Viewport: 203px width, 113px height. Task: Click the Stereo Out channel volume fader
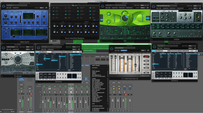coord(28,99)
